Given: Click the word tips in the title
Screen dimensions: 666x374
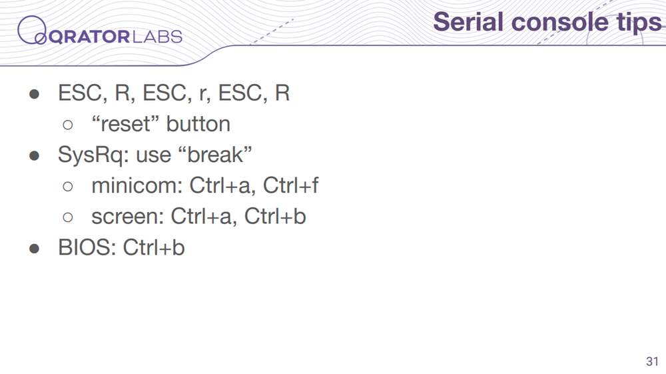Looking at the screenshot, I should 639,23.
